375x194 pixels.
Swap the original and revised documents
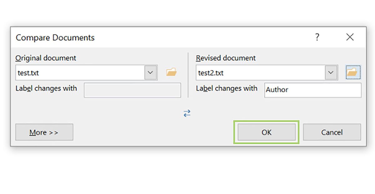187,113
